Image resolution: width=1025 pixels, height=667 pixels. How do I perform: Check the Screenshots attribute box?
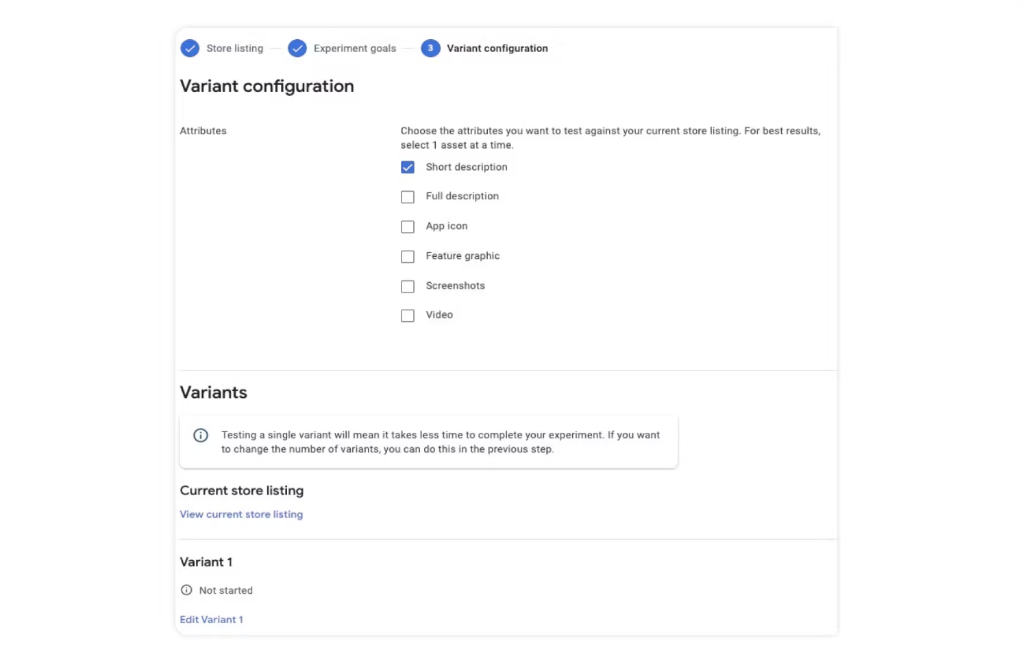tap(408, 286)
